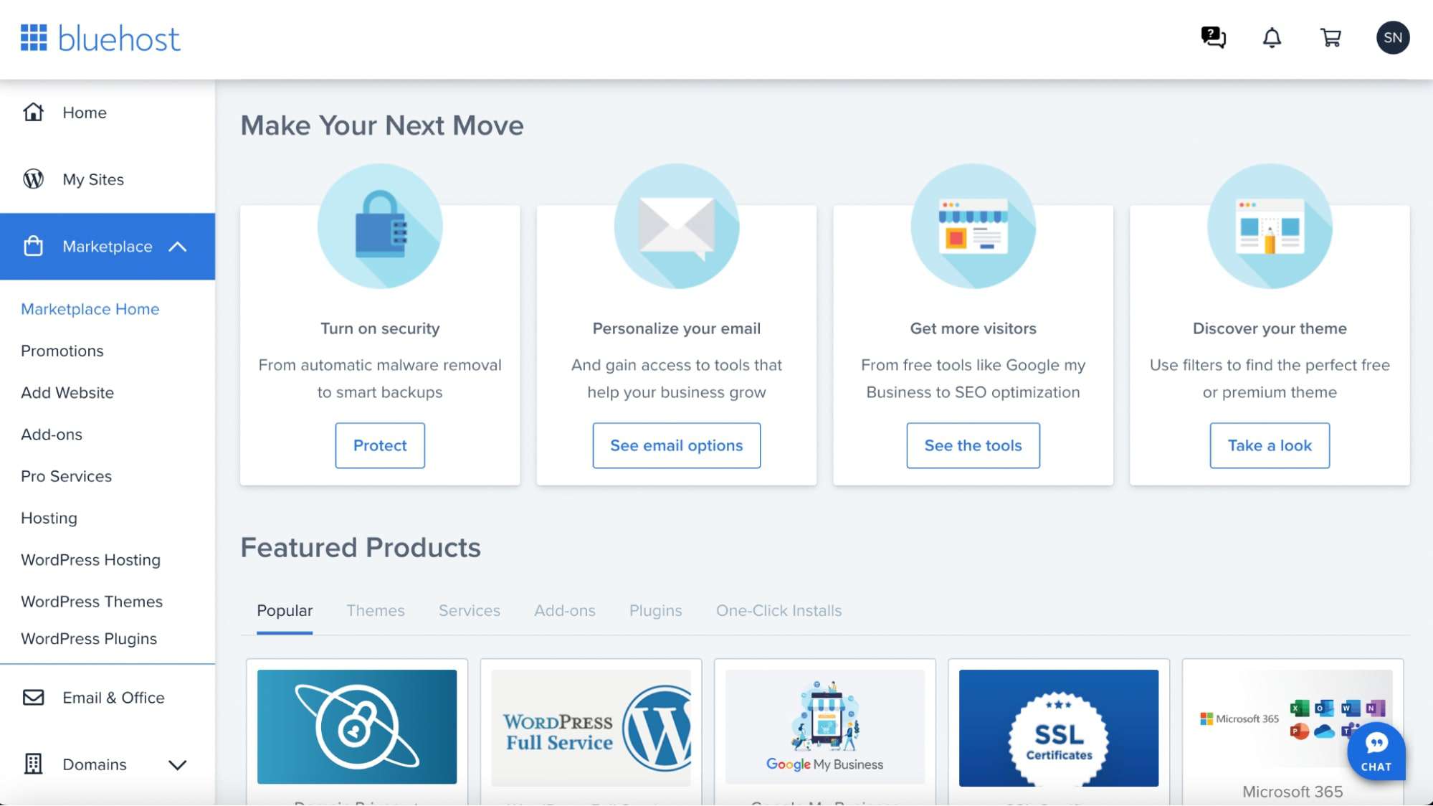Click Take a look button

coord(1270,445)
